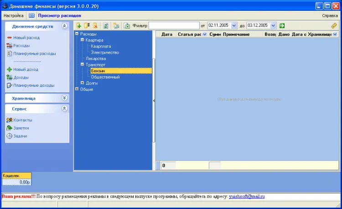Viewport: 342px width, 209px height.
Task: Click the application icon in title bar
Action: 5,6
